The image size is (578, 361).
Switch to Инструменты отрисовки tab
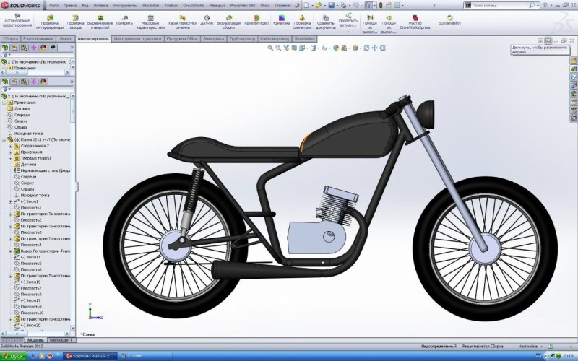click(137, 39)
